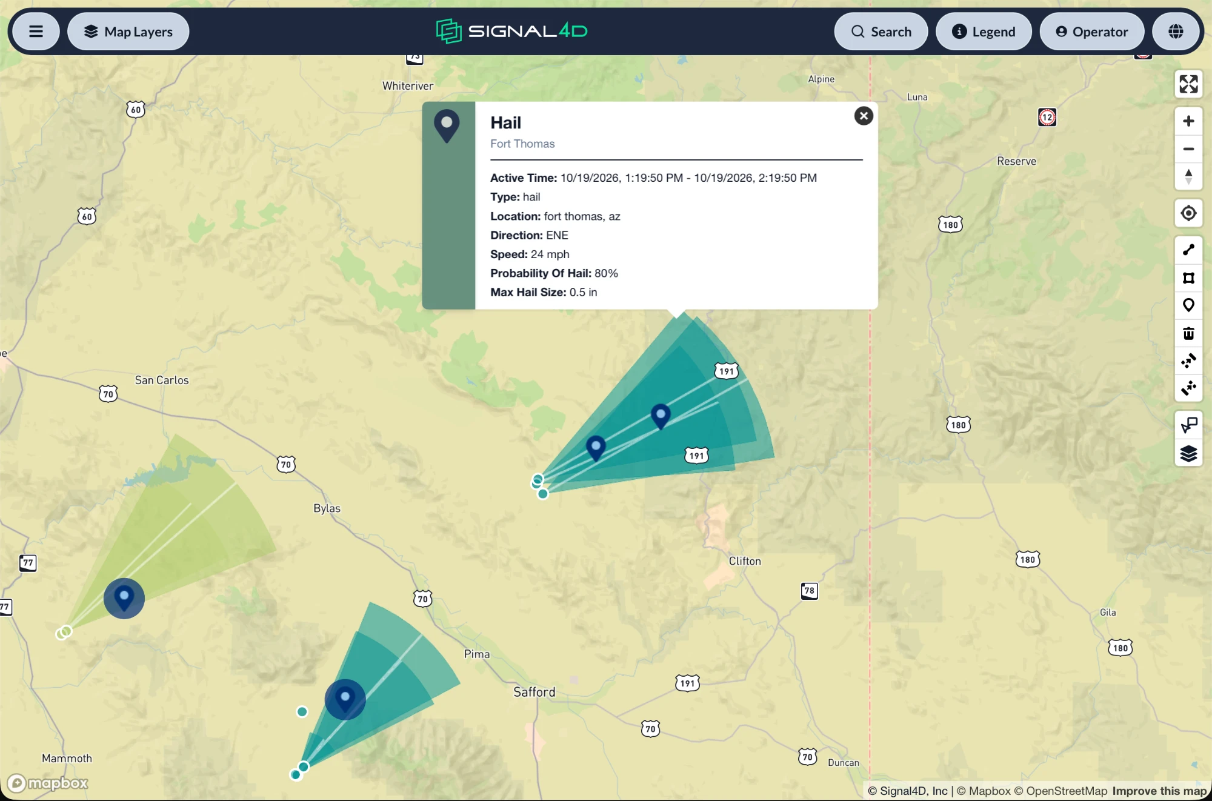Click the Active Time line

click(653, 178)
